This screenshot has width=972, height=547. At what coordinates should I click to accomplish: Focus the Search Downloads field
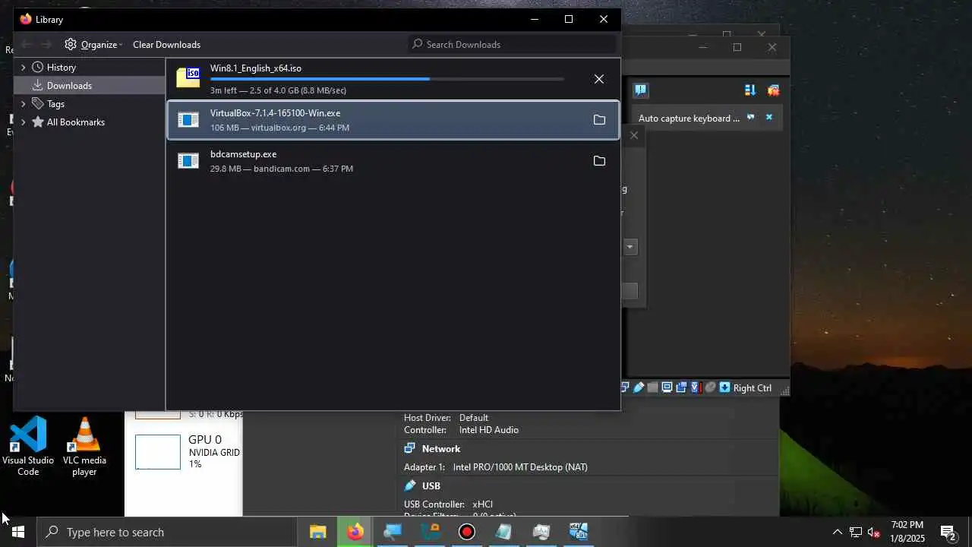coord(513,44)
